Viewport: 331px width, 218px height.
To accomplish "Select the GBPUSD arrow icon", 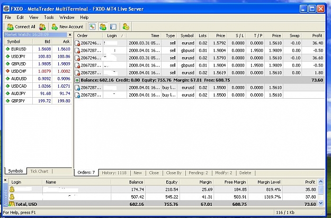I will tap(8, 64).
